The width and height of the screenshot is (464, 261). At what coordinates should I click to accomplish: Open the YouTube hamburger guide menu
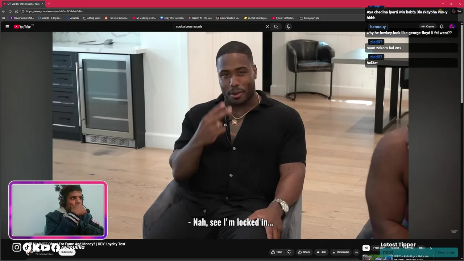[7, 26]
